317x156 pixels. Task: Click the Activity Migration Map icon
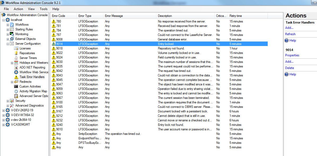(16, 91)
